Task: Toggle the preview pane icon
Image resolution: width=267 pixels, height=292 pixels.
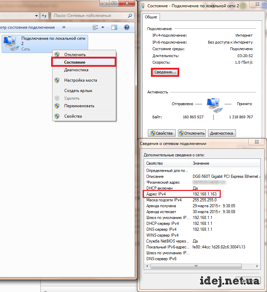Action: point(114,27)
